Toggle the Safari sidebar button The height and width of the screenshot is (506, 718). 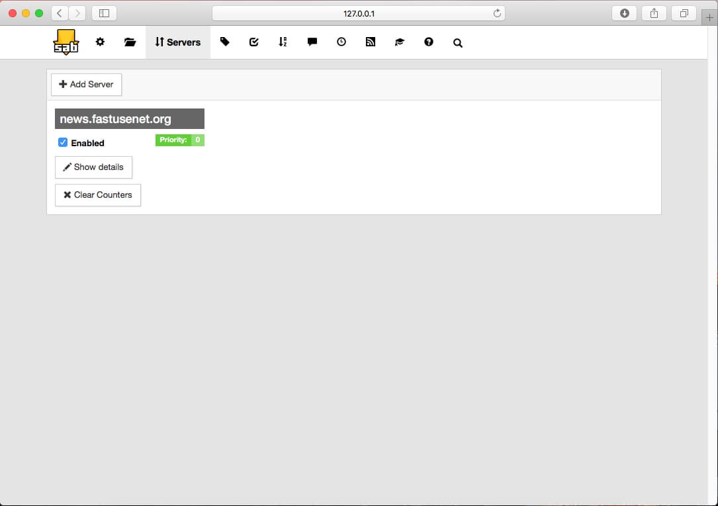(x=104, y=13)
